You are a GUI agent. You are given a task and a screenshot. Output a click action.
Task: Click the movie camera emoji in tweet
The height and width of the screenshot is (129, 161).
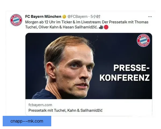tap(101, 27)
